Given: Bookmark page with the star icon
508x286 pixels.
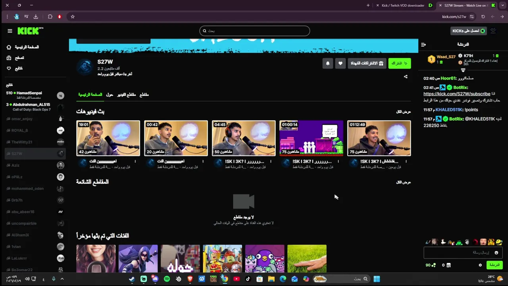Looking at the screenshot, I should tap(73, 17).
